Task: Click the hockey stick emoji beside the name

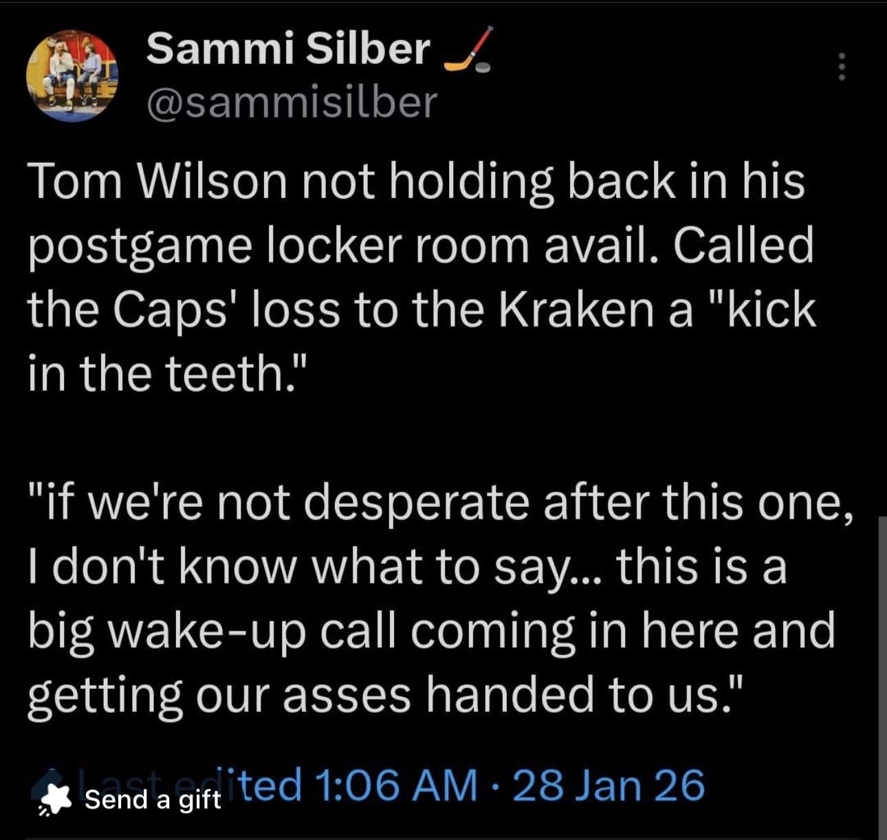Action: (468, 51)
